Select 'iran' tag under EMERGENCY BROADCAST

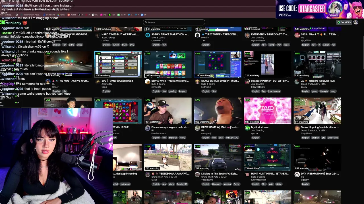pos(279,45)
